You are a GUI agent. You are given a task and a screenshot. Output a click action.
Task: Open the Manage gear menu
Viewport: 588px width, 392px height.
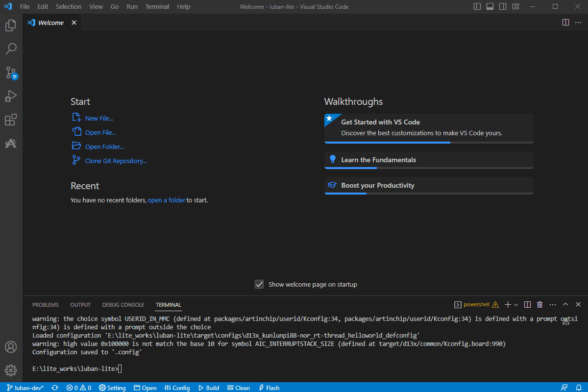coord(11,370)
